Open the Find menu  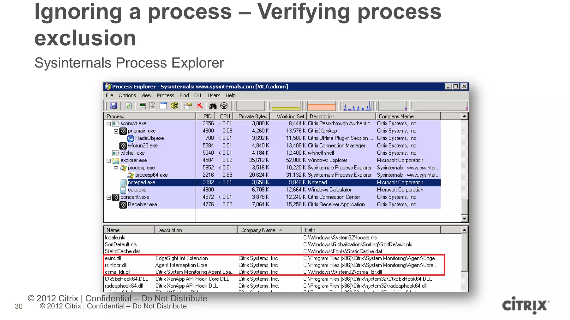[x=184, y=95]
